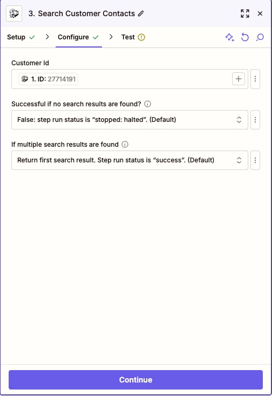Close the Search Customer Contacts panel
This screenshot has height=396, width=272.
point(260,13)
